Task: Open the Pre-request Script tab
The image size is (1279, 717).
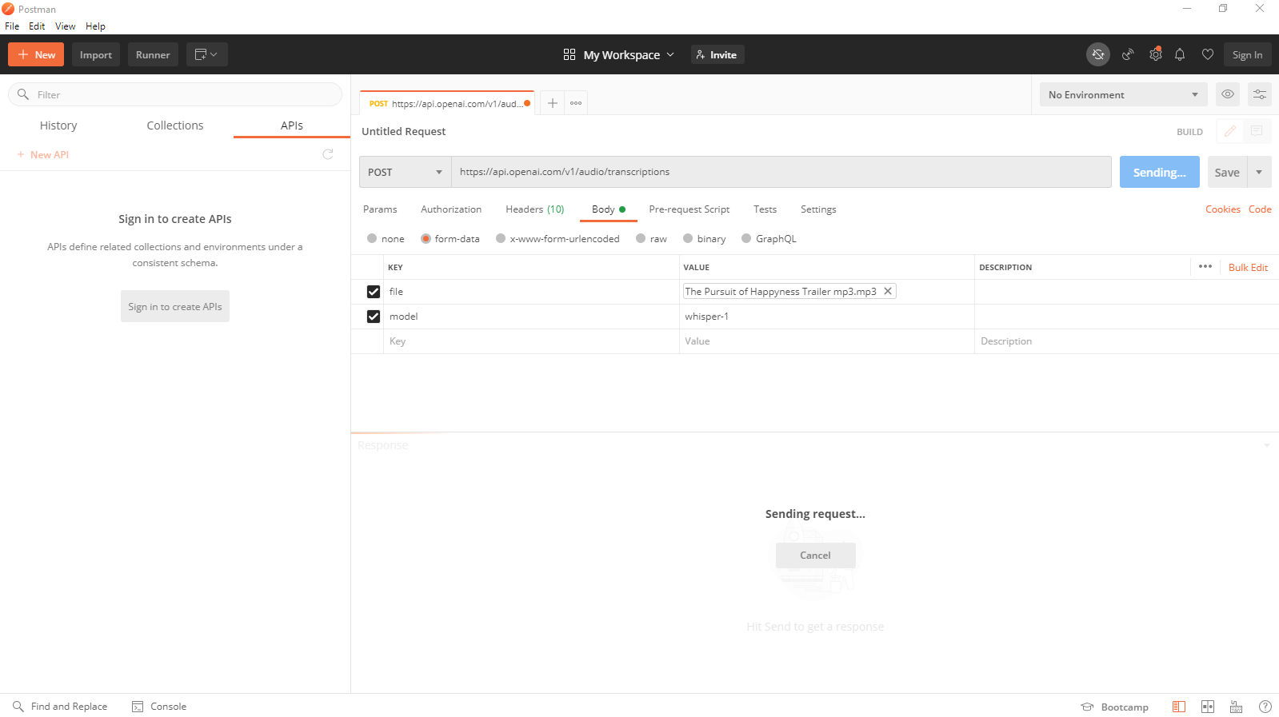Action: [689, 209]
